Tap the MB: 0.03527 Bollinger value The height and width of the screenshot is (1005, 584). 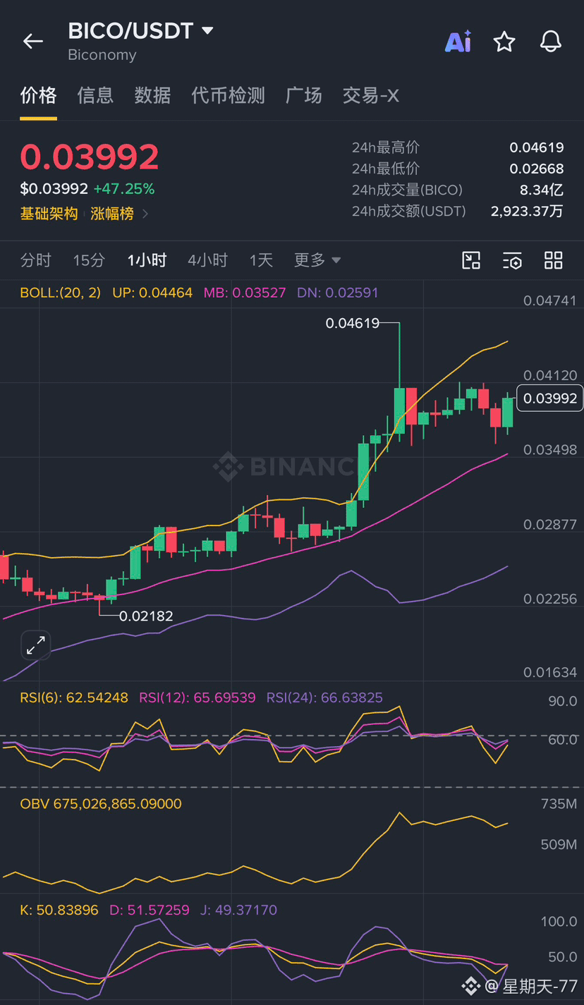click(245, 292)
